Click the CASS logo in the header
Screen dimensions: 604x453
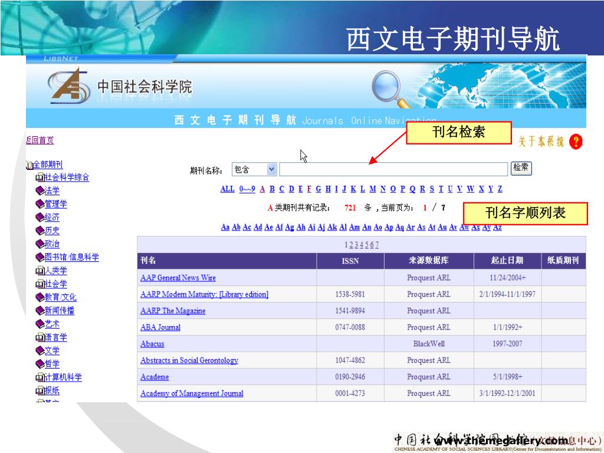click(x=68, y=86)
